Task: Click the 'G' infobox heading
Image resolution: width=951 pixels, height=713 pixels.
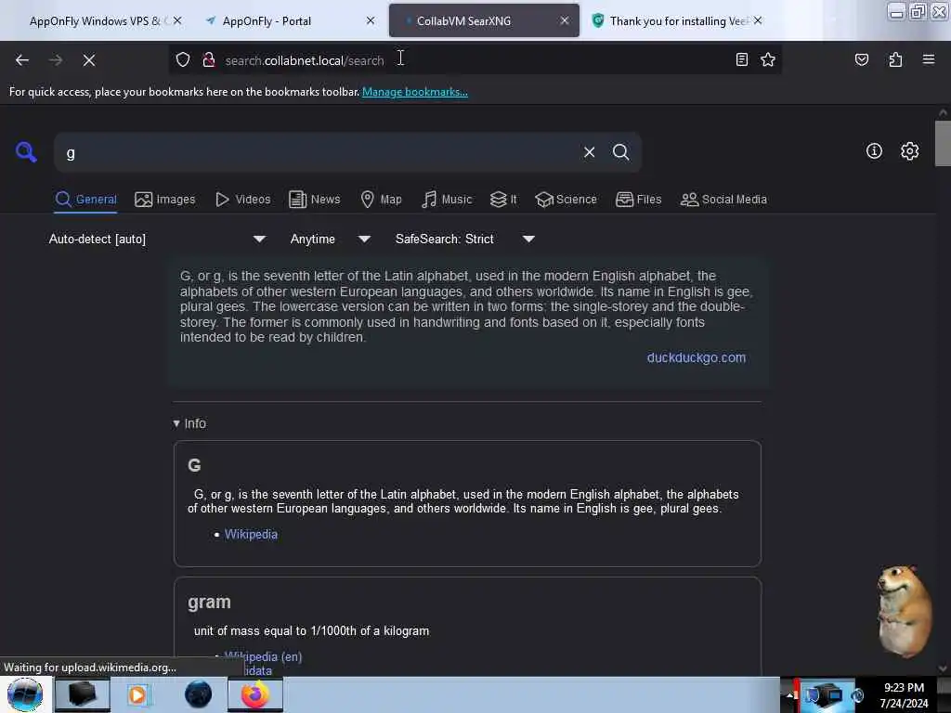Action: click(x=194, y=465)
